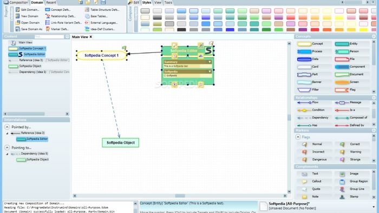This screenshot has height=213, width=379.
Task: Open Concept Defs editor
Action: [58, 10]
